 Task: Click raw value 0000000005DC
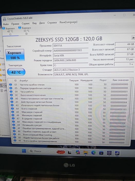pos(118,123)
